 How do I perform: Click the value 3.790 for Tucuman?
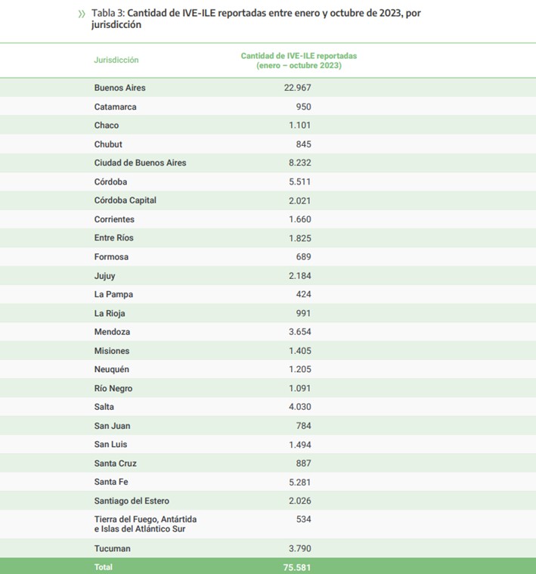click(299, 549)
